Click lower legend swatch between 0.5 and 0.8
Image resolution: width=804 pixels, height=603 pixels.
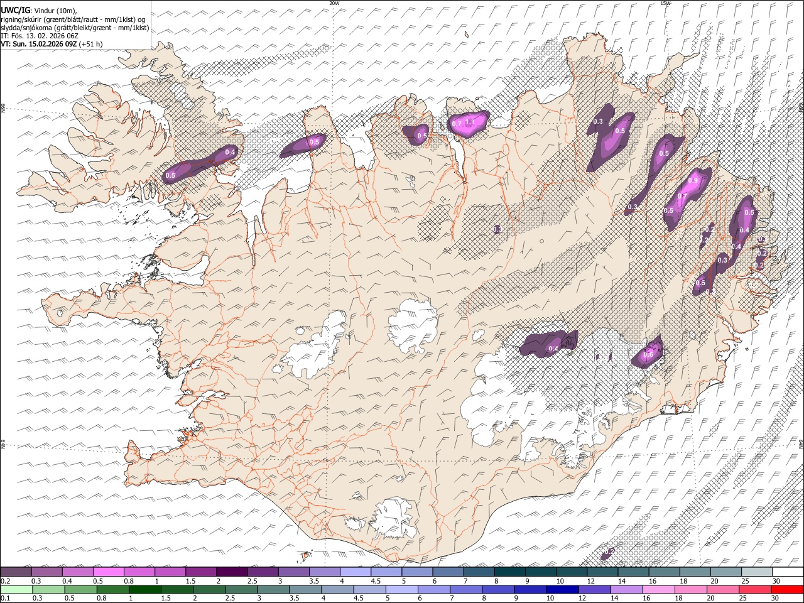coord(81,589)
